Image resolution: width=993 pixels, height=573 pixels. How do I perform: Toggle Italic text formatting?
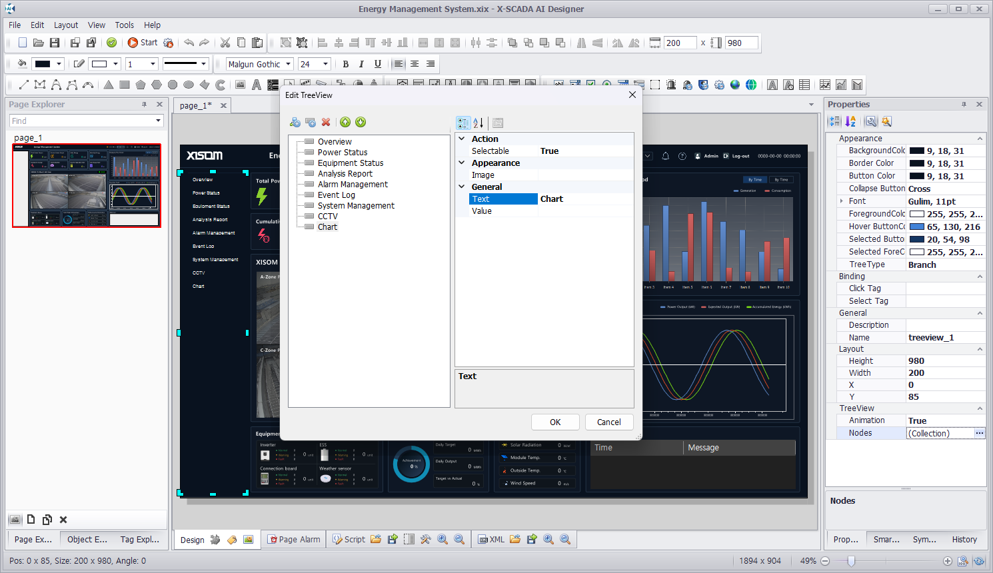361,64
